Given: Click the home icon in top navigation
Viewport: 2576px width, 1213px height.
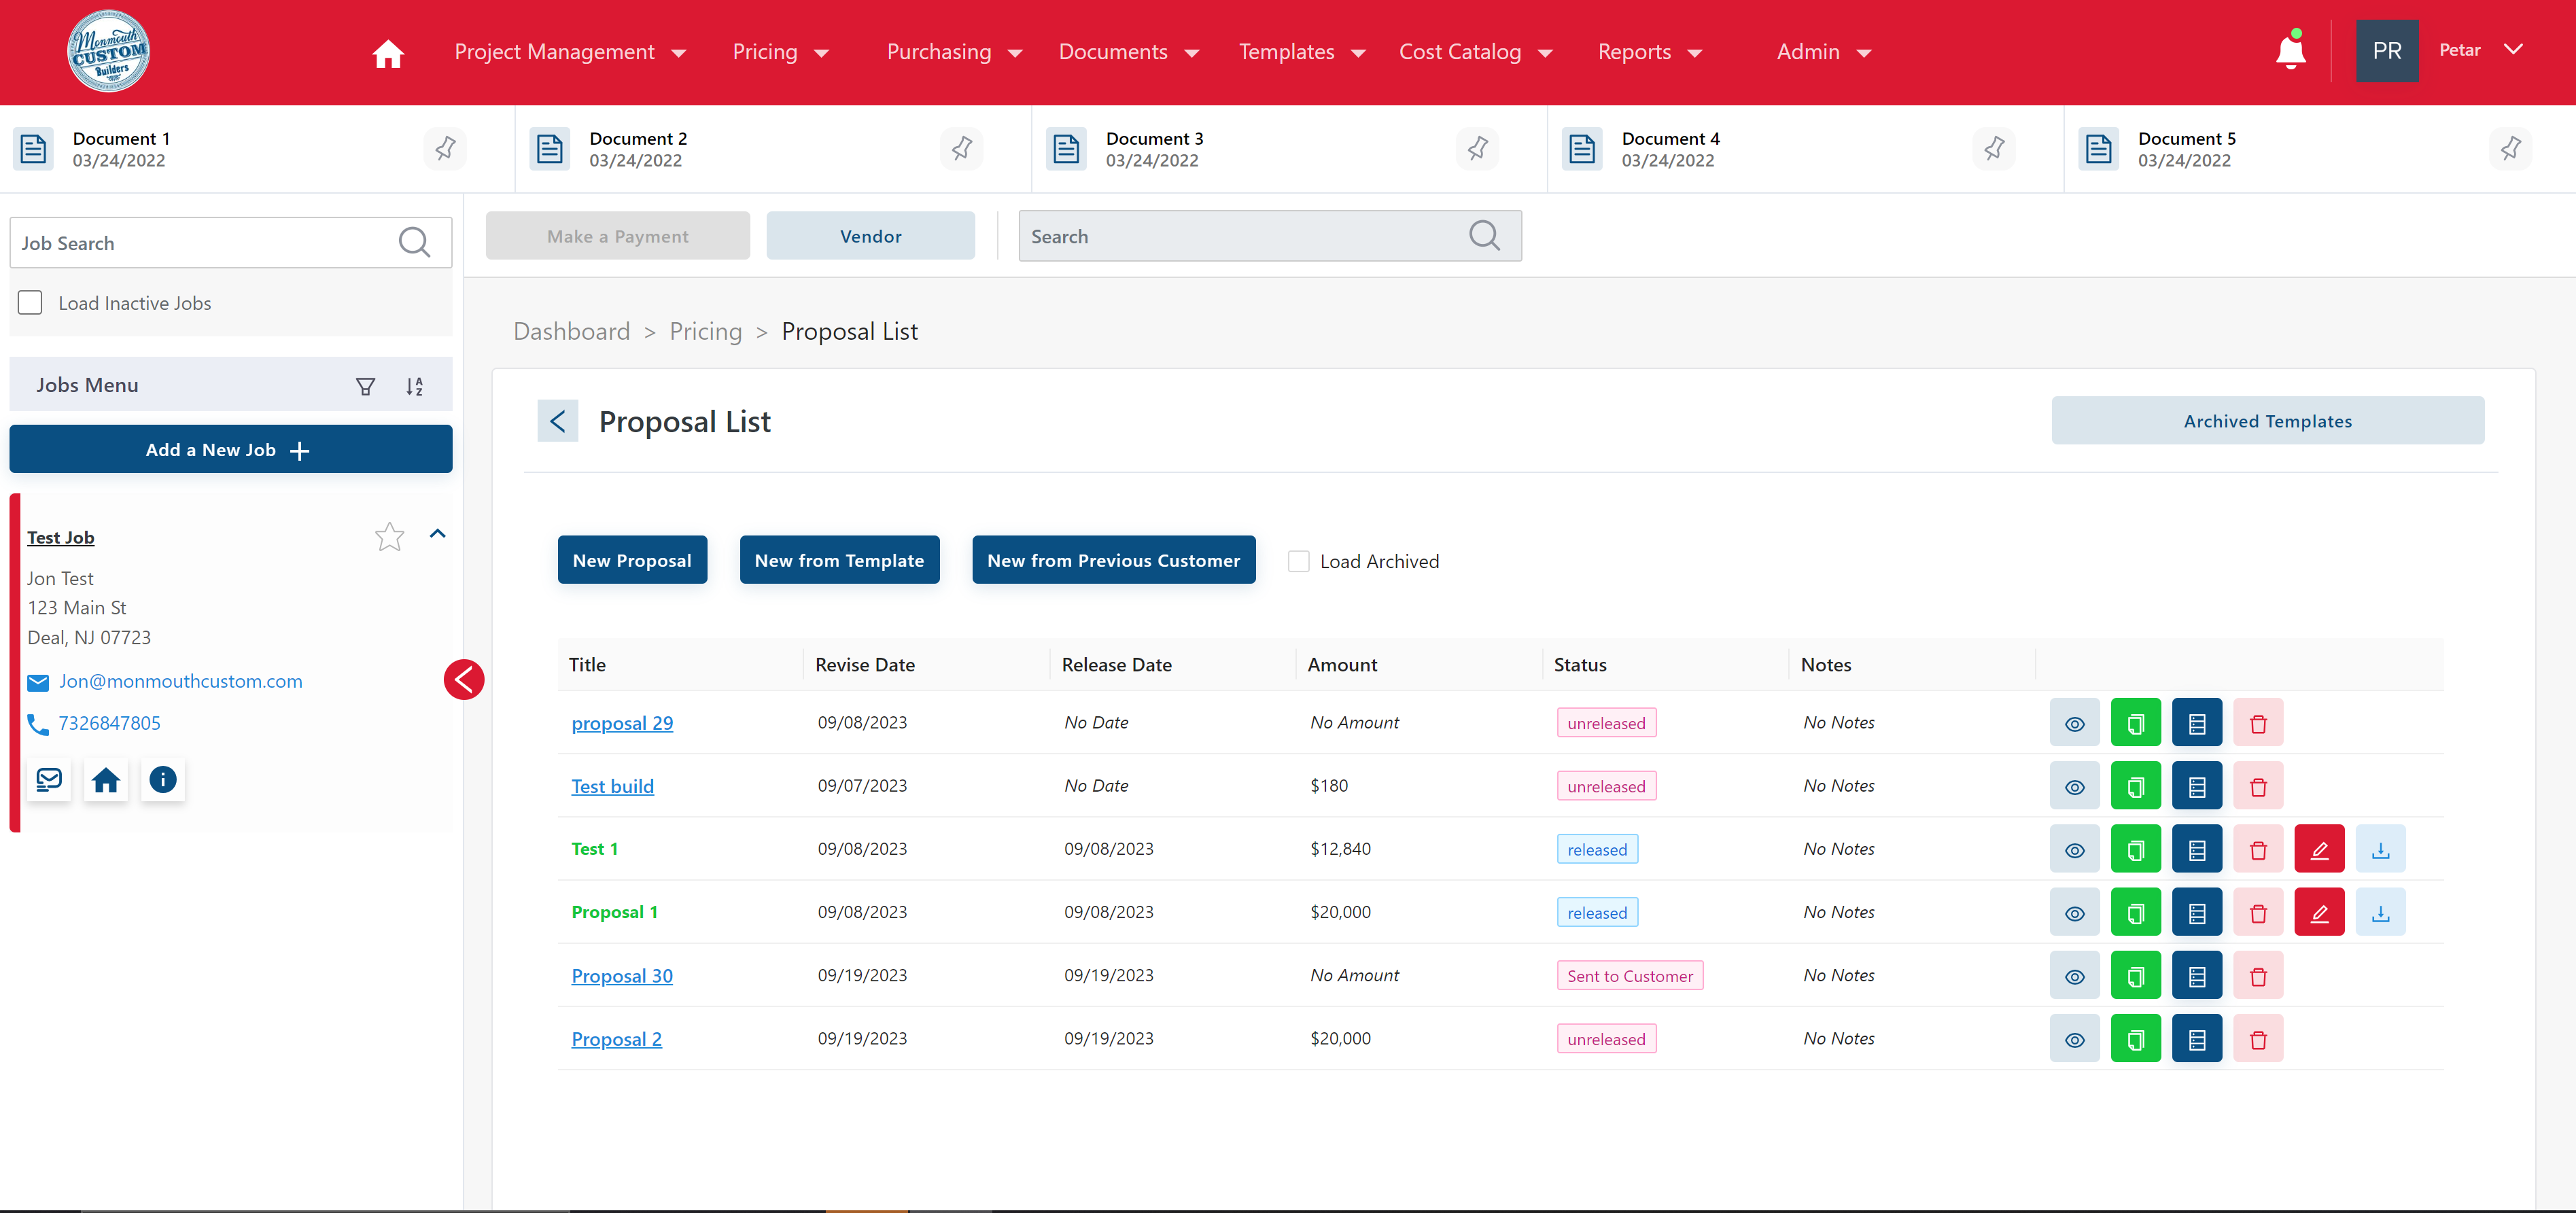Looking at the screenshot, I should pyautogui.click(x=388, y=53).
